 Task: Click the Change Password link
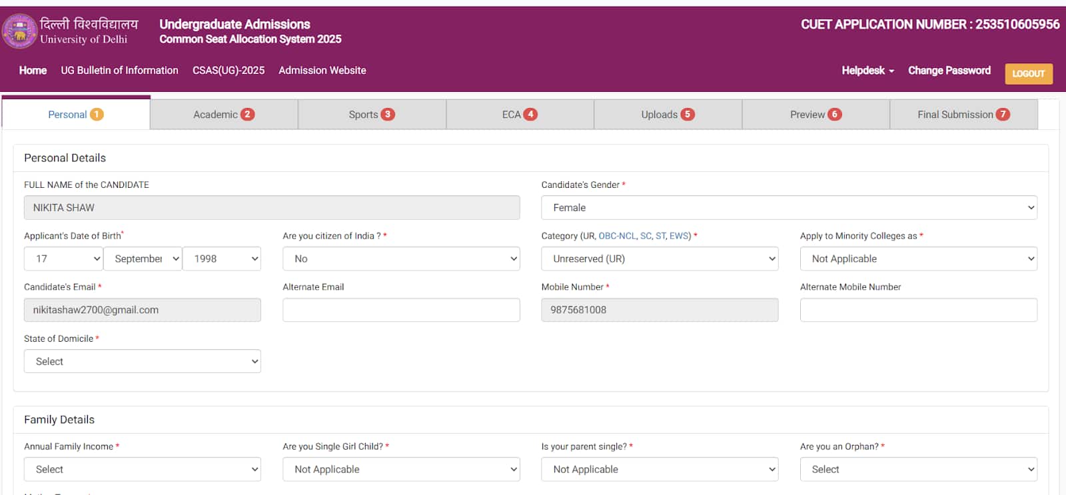(x=949, y=71)
